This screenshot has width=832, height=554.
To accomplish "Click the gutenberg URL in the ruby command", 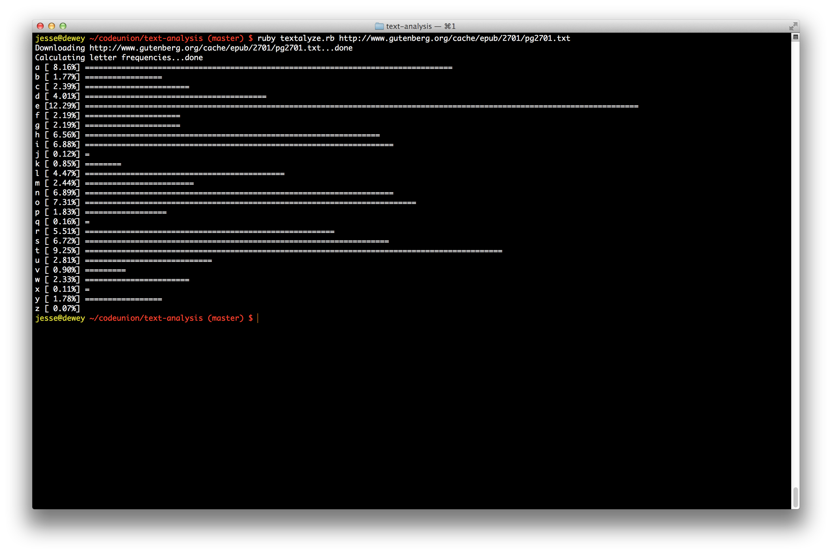I will [x=454, y=38].
